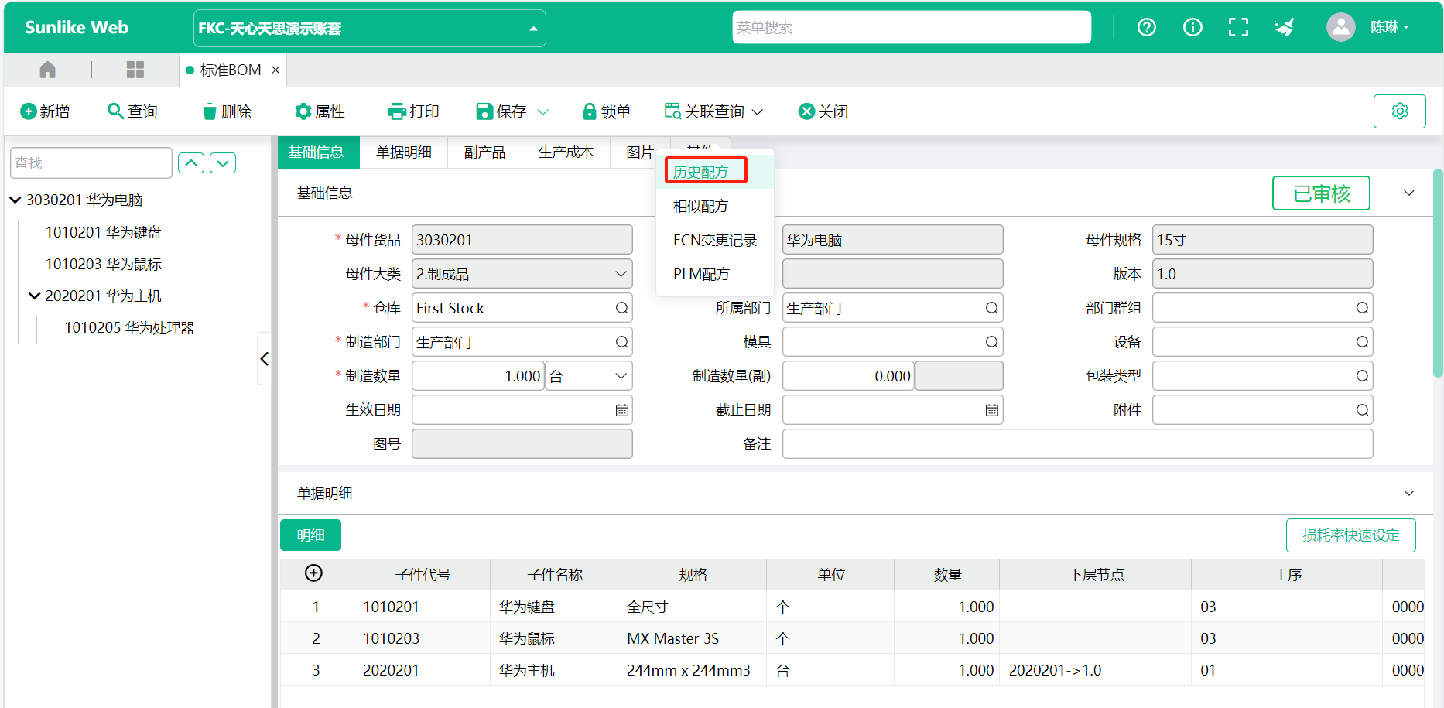
Task: Open 包装类型 lookup magnifier icon
Action: 1362,376
